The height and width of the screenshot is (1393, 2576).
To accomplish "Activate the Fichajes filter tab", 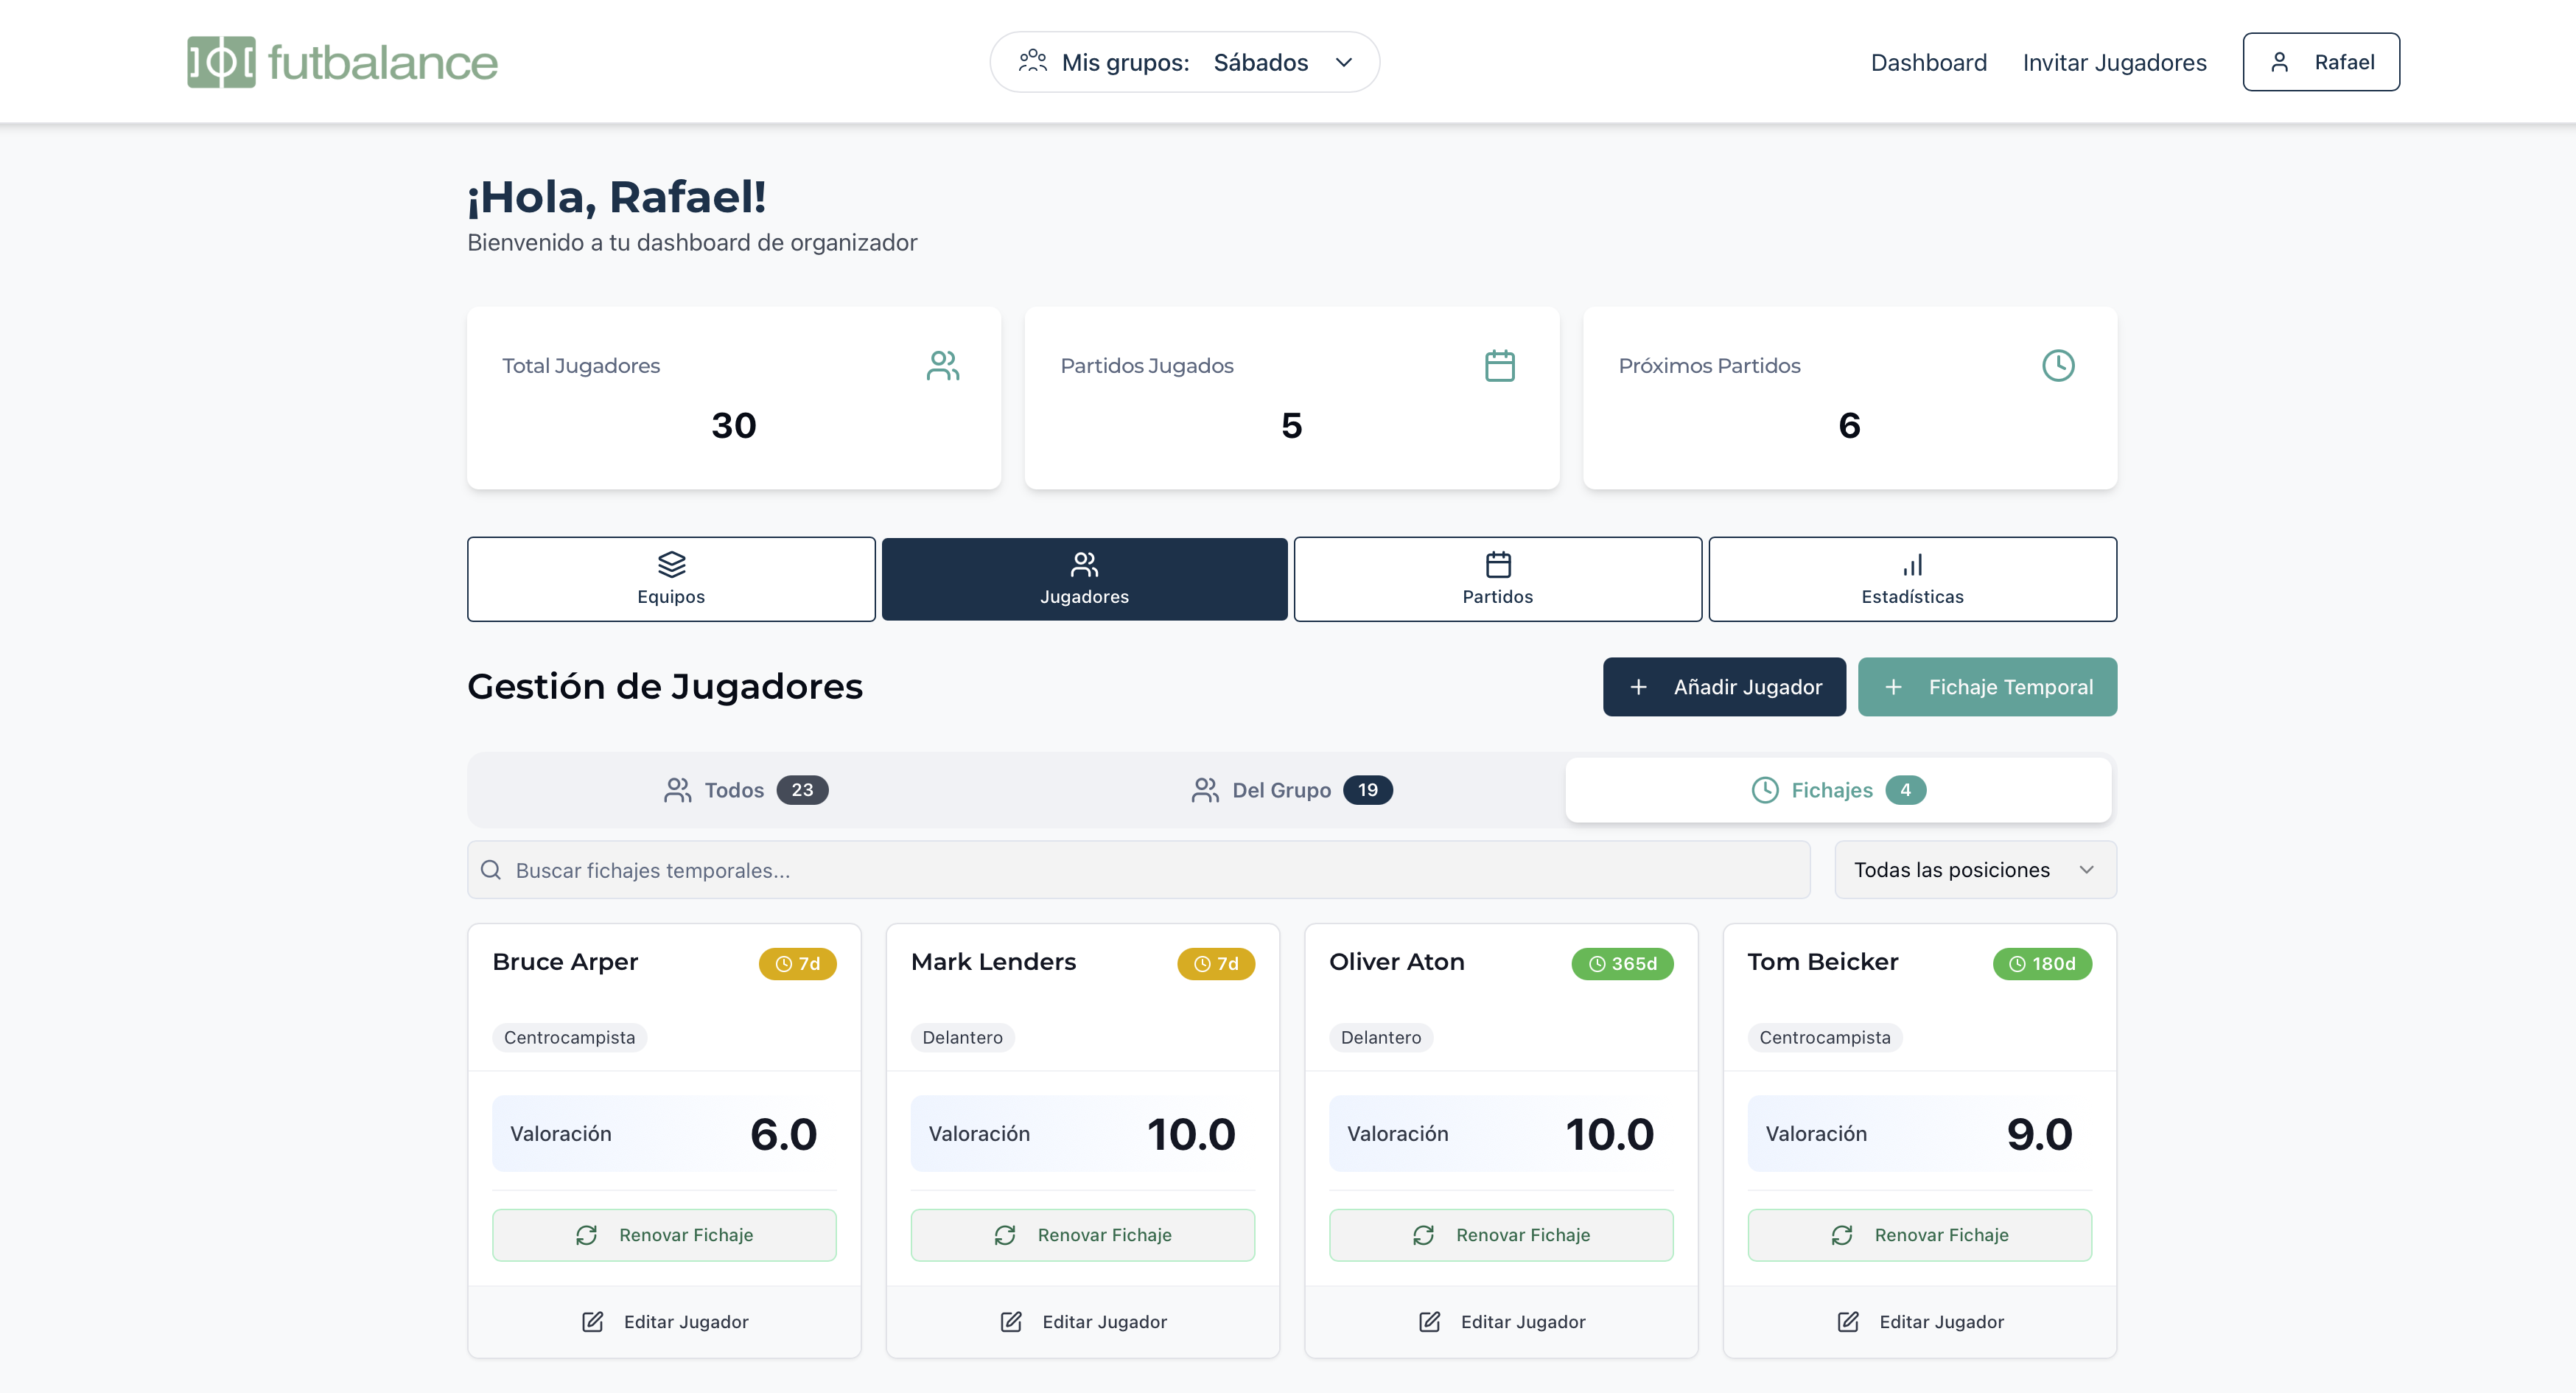I will pyautogui.click(x=1838, y=790).
